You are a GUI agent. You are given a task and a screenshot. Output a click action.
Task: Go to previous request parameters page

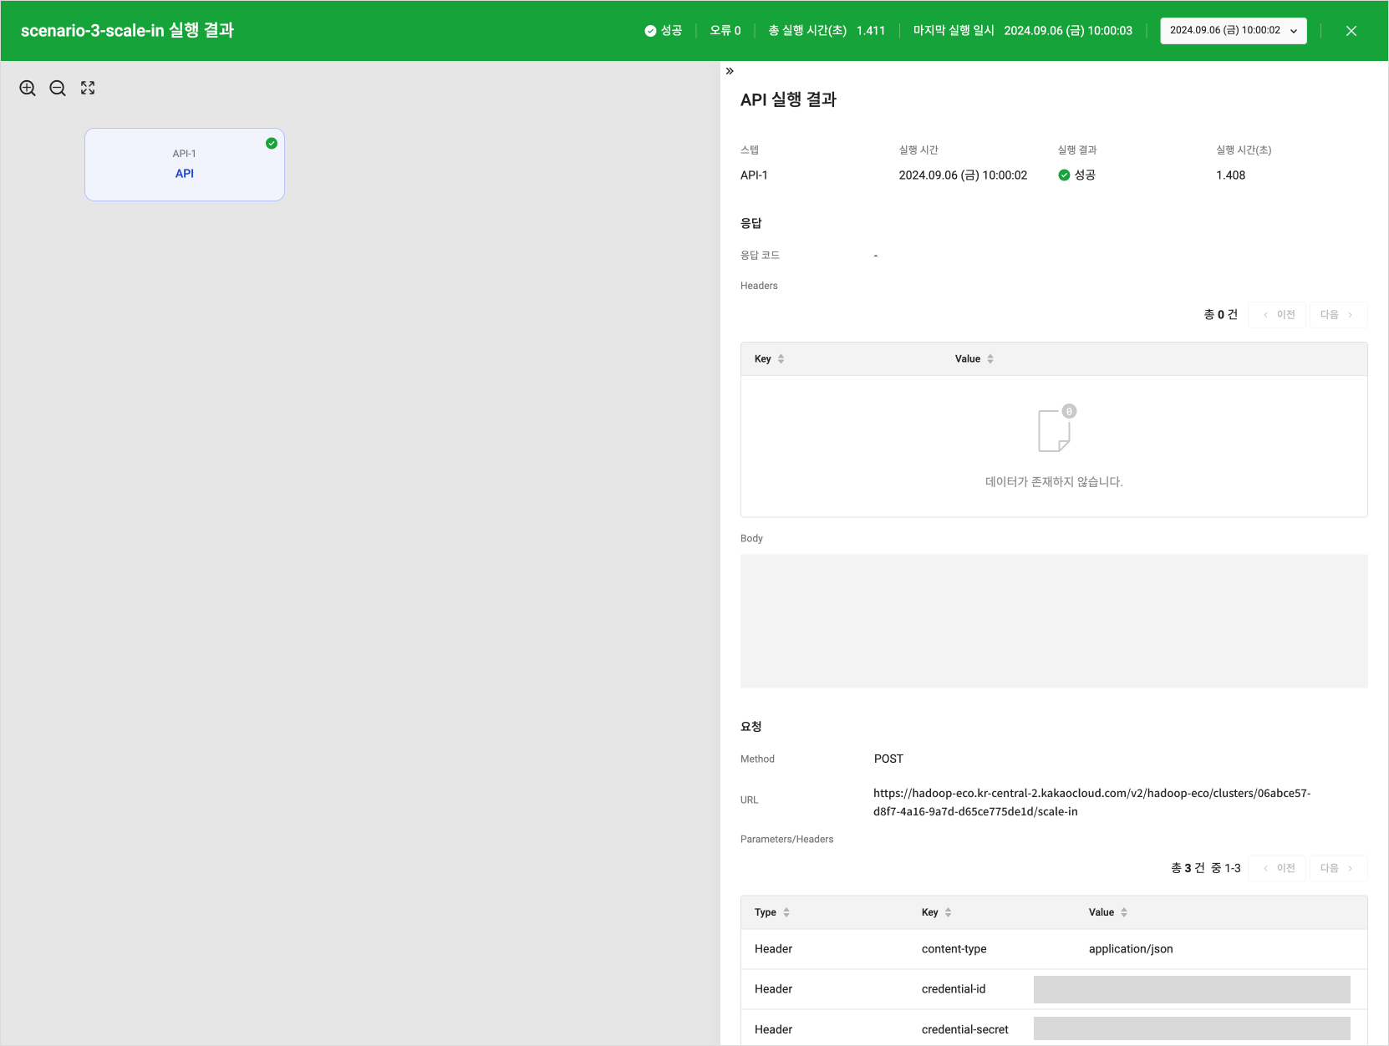(1277, 869)
